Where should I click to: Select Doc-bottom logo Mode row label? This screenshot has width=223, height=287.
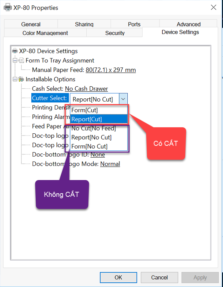(65, 164)
